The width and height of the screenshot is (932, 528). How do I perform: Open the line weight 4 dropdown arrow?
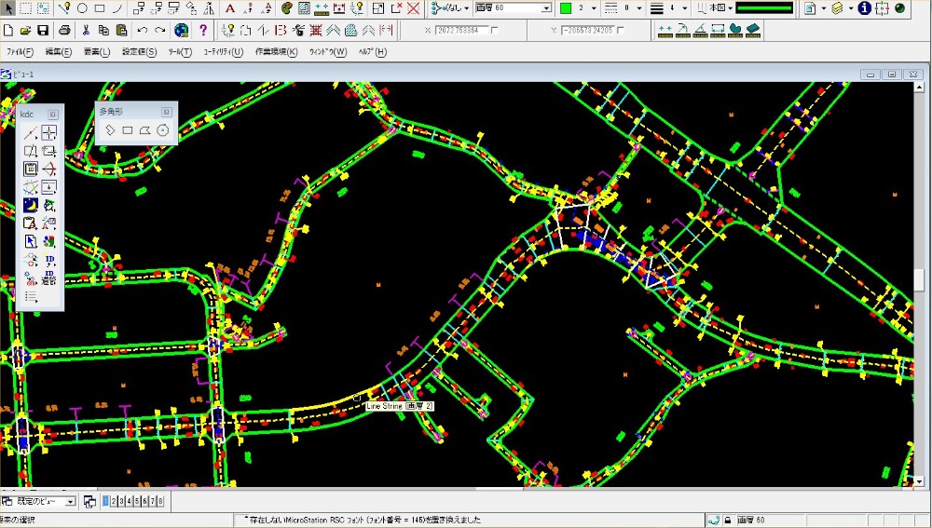tap(685, 8)
